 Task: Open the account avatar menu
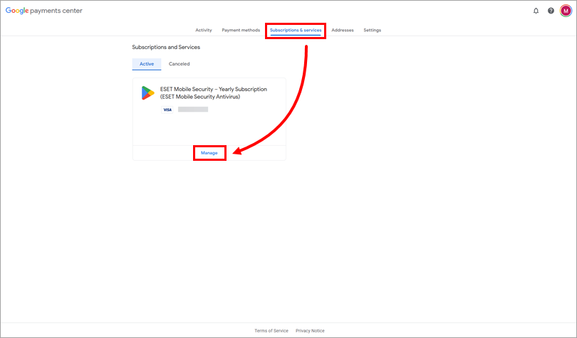[x=566, y=11]
